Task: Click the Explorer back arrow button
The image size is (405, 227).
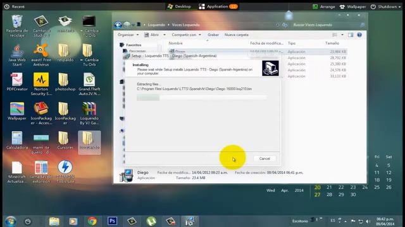Action: 118,25
